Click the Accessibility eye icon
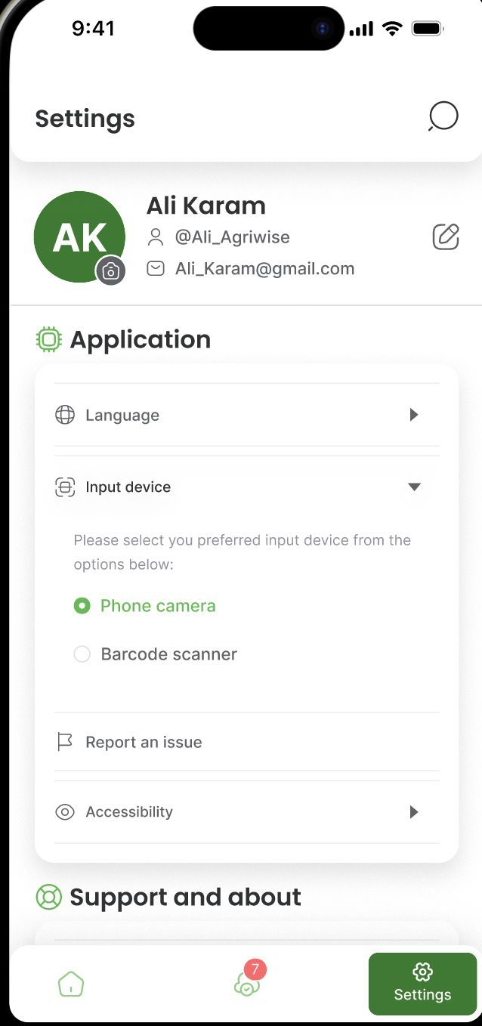This screenshot has width=482, height=1026. click(65, 812)
